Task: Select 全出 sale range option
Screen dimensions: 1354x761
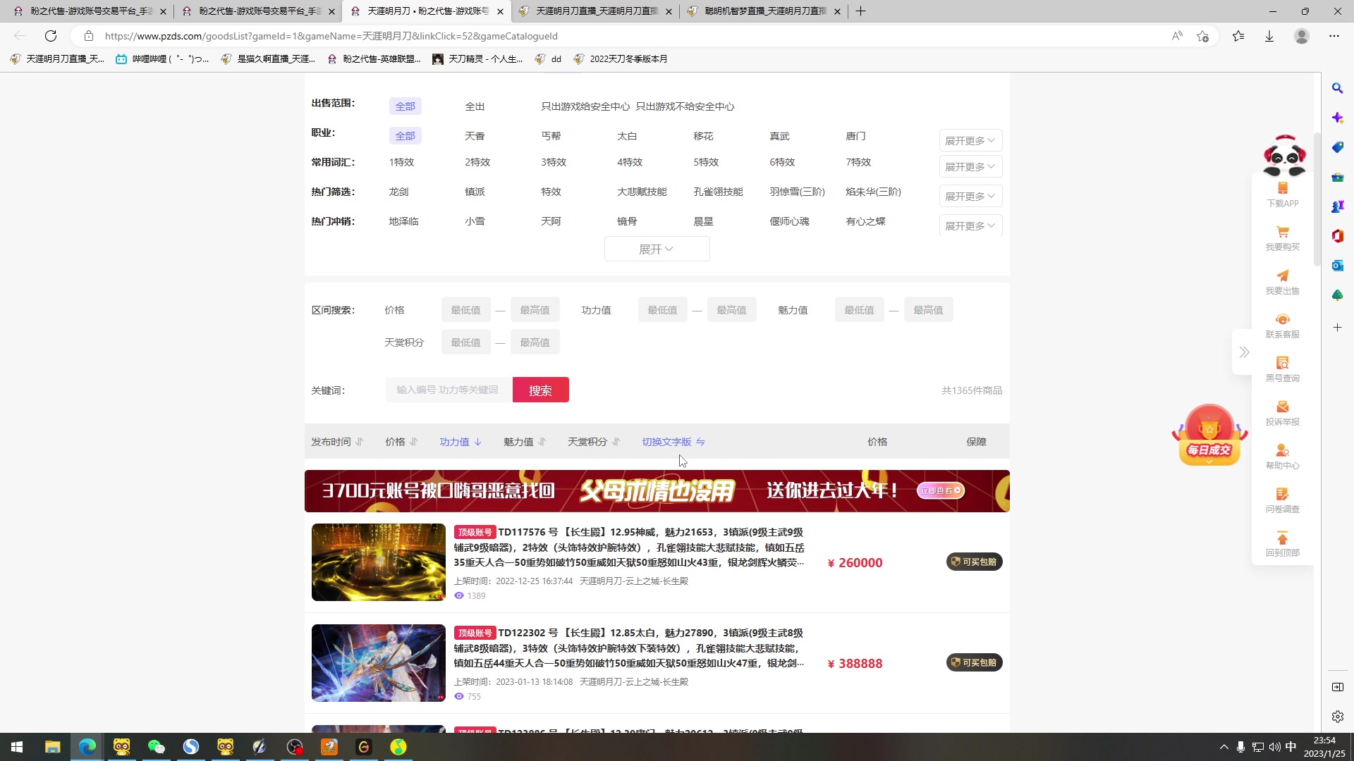Action: [475, 106]
